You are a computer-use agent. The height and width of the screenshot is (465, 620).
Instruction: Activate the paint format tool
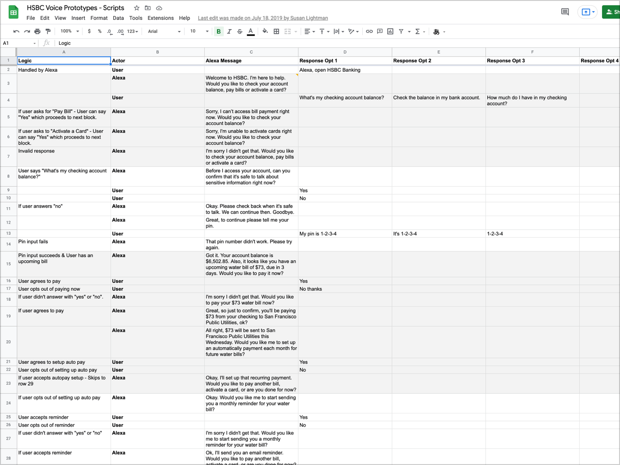[48, 31]
